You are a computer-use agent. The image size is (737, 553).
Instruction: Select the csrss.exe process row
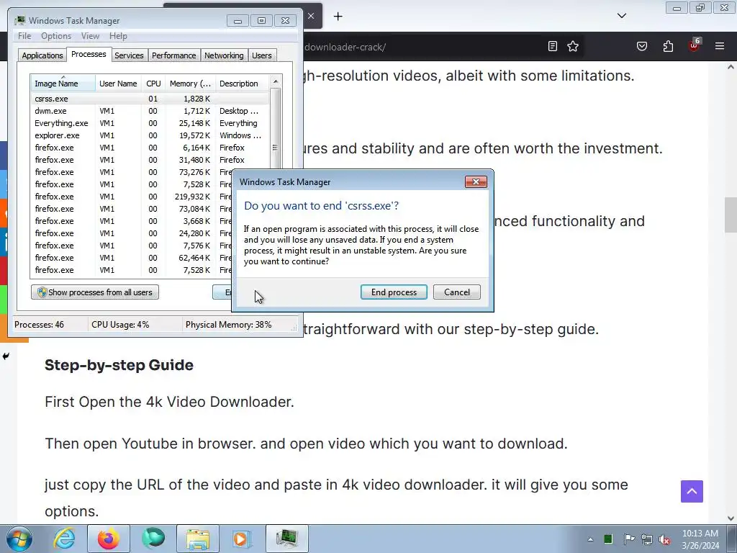[x=150, y=99]
